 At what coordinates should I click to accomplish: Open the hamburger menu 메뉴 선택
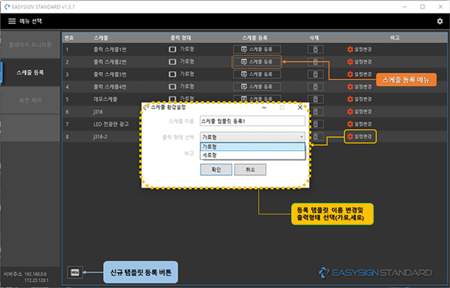click(x=12, y=21)
